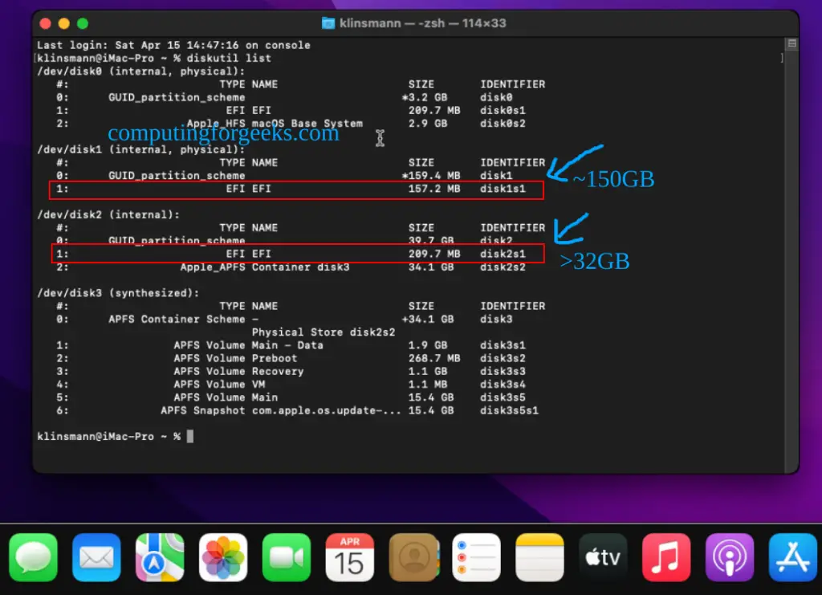The height and width of the screenshot is (595, 822).
Task: Click the 'Recovery' volume name
Action: 278,372
